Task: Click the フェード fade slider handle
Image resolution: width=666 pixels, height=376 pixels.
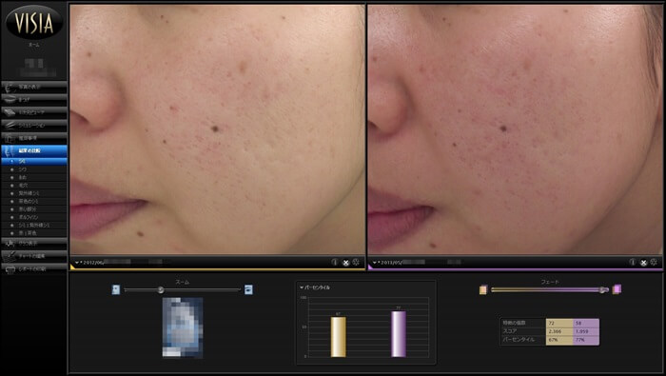Action: point(603,289)
